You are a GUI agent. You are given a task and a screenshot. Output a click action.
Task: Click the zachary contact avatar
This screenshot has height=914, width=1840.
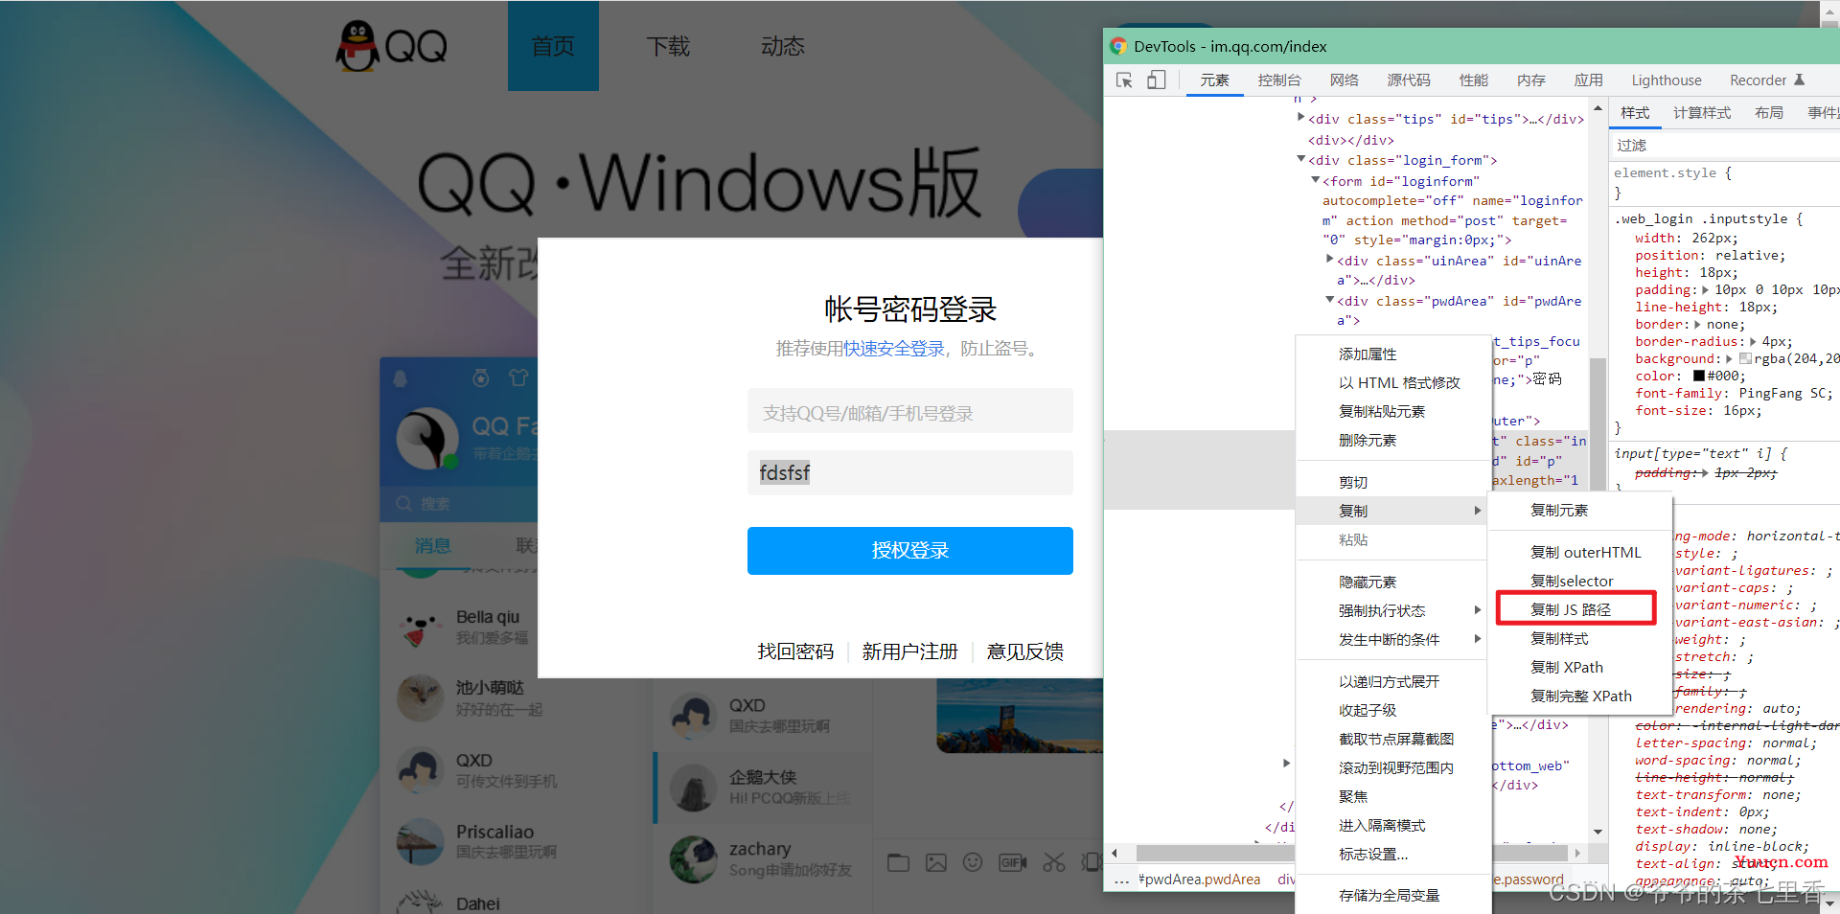tap(694, 858)
